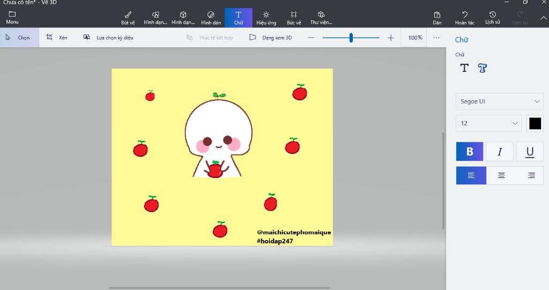Screen dimensions: 549x290
Task: Open the three-dot more options menu
Action: pyautogui.click(x=436, y=38)
